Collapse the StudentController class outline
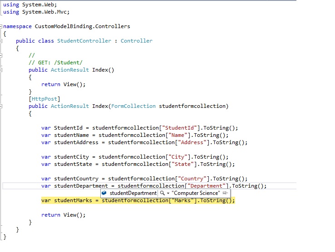Image resolution: width=335 pixels, height=252 pixels. 1,41
